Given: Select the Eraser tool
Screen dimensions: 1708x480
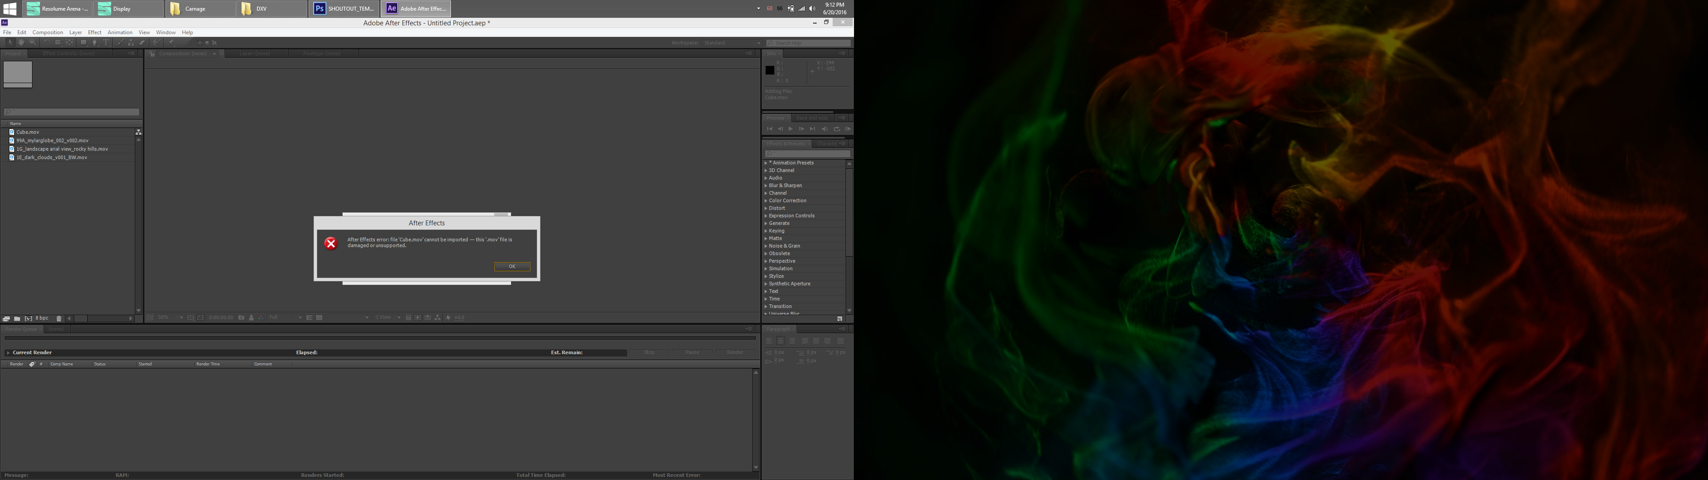Looking at the screenshot, I should tap(142, 42).
